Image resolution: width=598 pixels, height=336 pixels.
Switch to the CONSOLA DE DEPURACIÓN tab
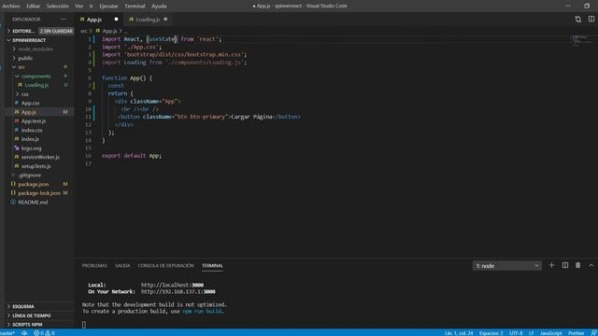click(166, 265)
